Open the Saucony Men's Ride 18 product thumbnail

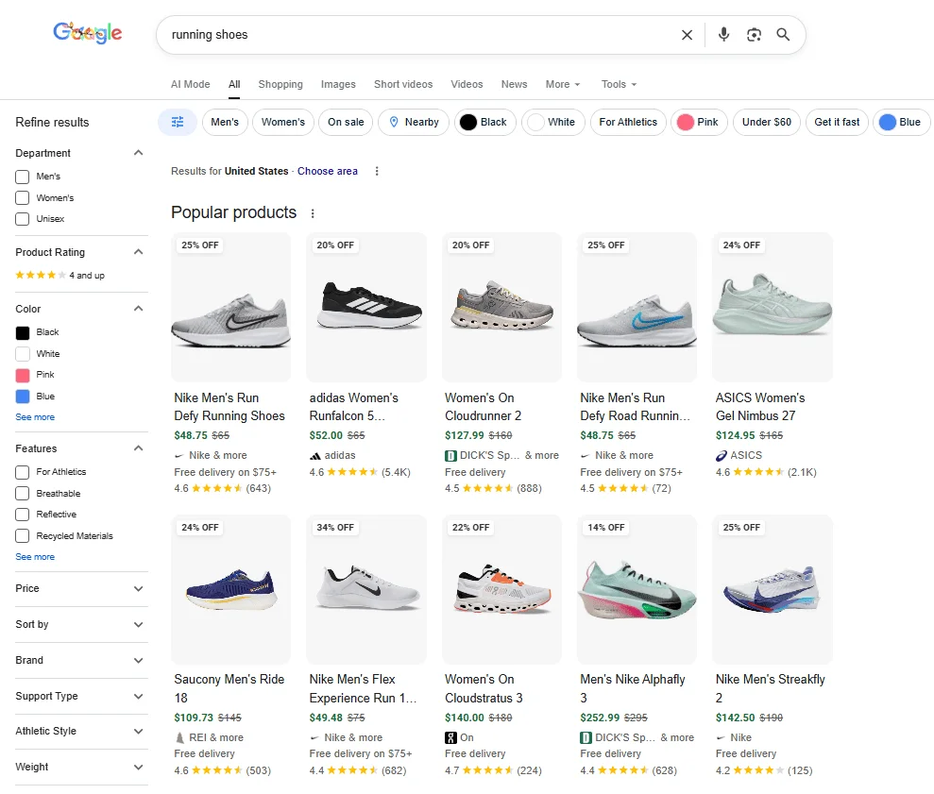coord(230,588)
